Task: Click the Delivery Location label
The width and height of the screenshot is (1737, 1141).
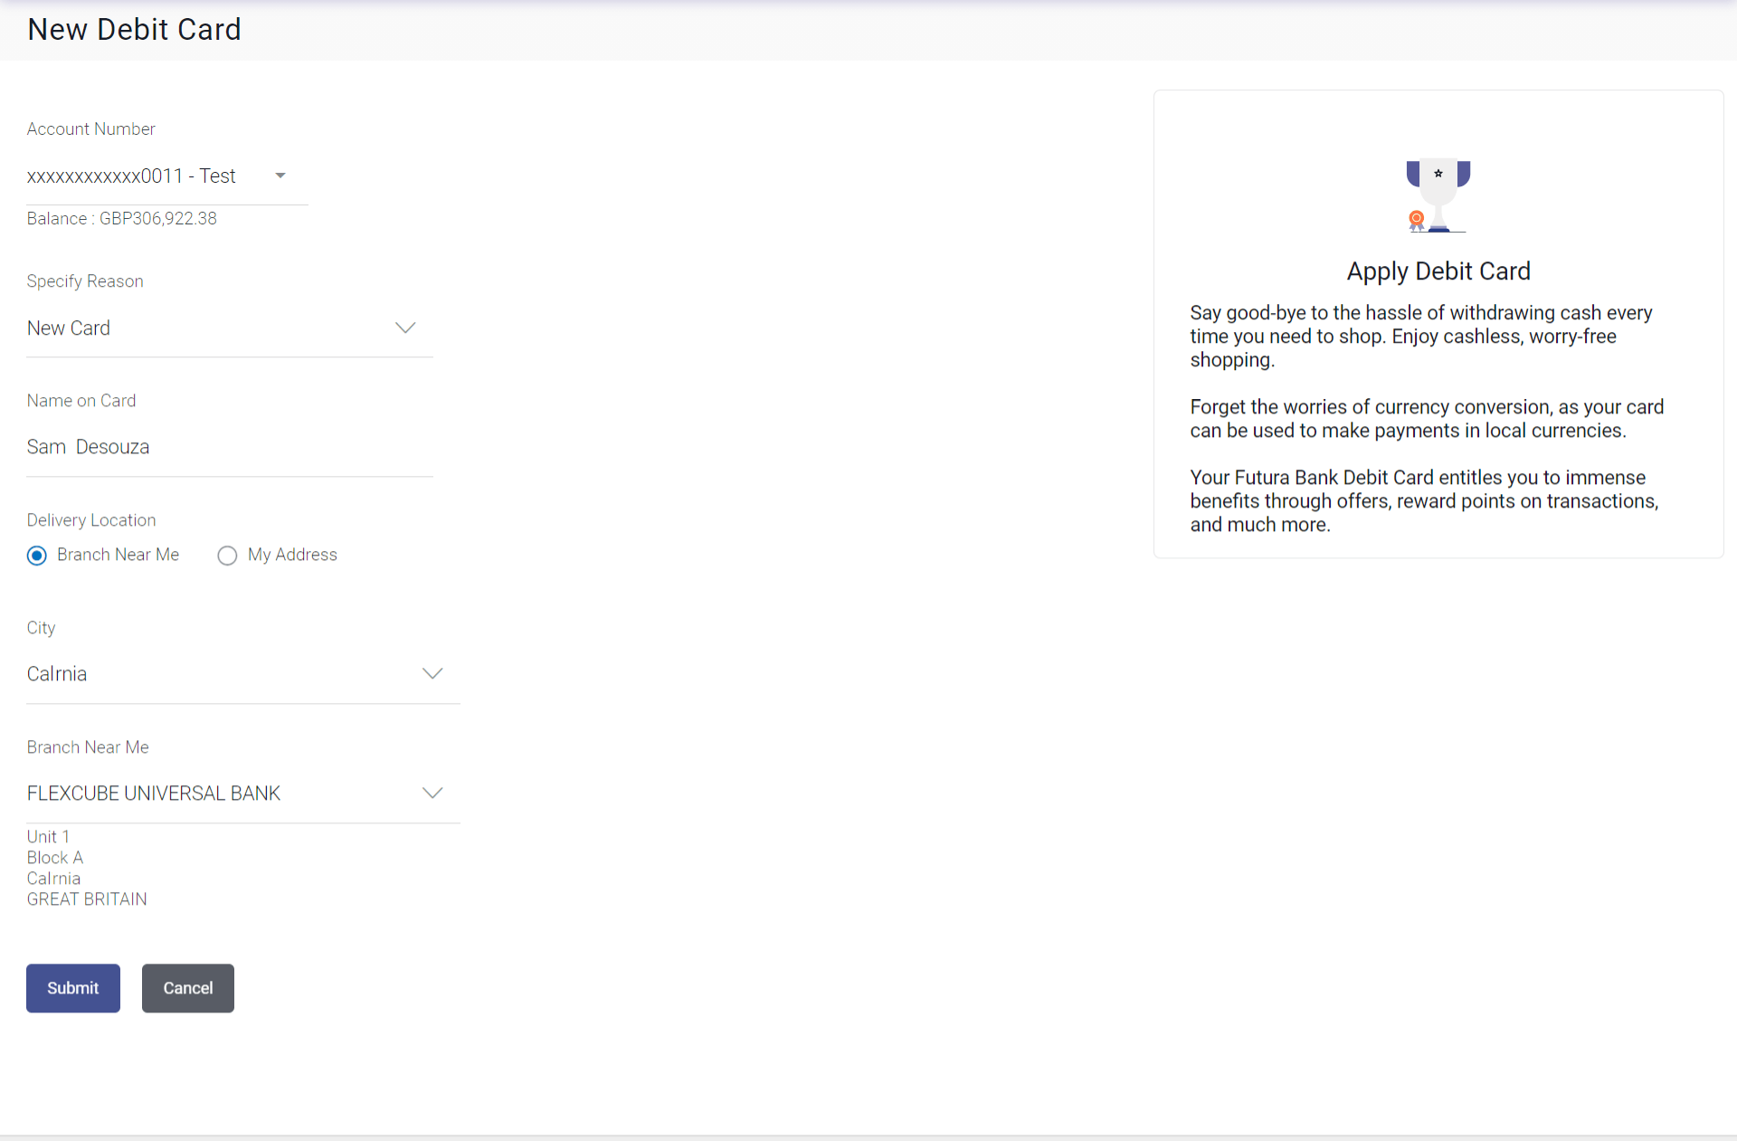Action: pyautogui.click(x=91, y=519)
